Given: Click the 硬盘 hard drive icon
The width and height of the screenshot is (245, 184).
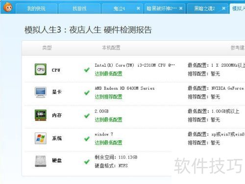Looking at the screenshot, I should [41, 161].
